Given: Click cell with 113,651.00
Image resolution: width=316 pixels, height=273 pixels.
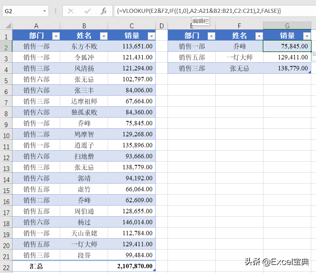Looking at the screenshot, I should 132,46.
